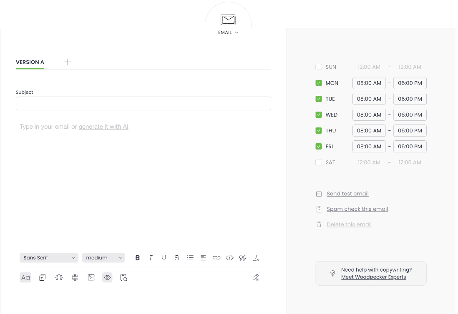Uncheck the Friday sending checkbox
The width and height of the screenshot is (458, 314).
[319, 146]
